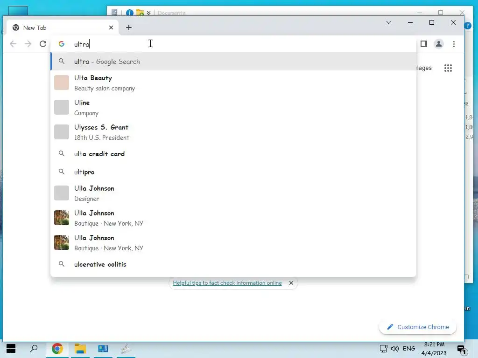478x358 pixels.
Task: Open File Explorer from the taskbar
Action: [80, 349]
